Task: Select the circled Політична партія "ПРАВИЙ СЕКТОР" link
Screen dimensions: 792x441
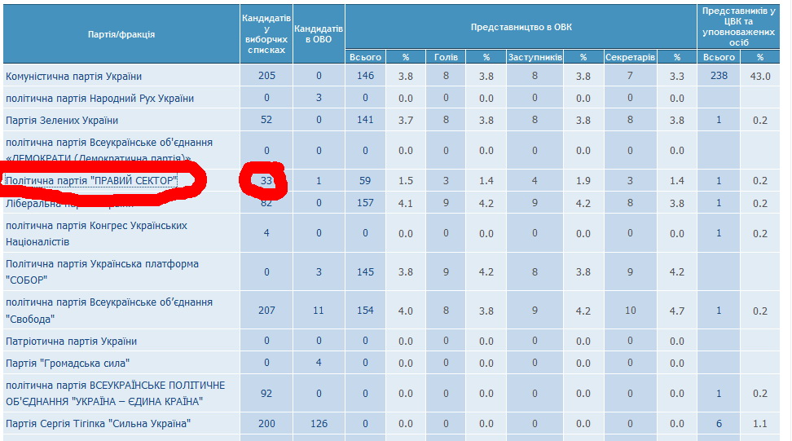Action: [x=90, y=180]
